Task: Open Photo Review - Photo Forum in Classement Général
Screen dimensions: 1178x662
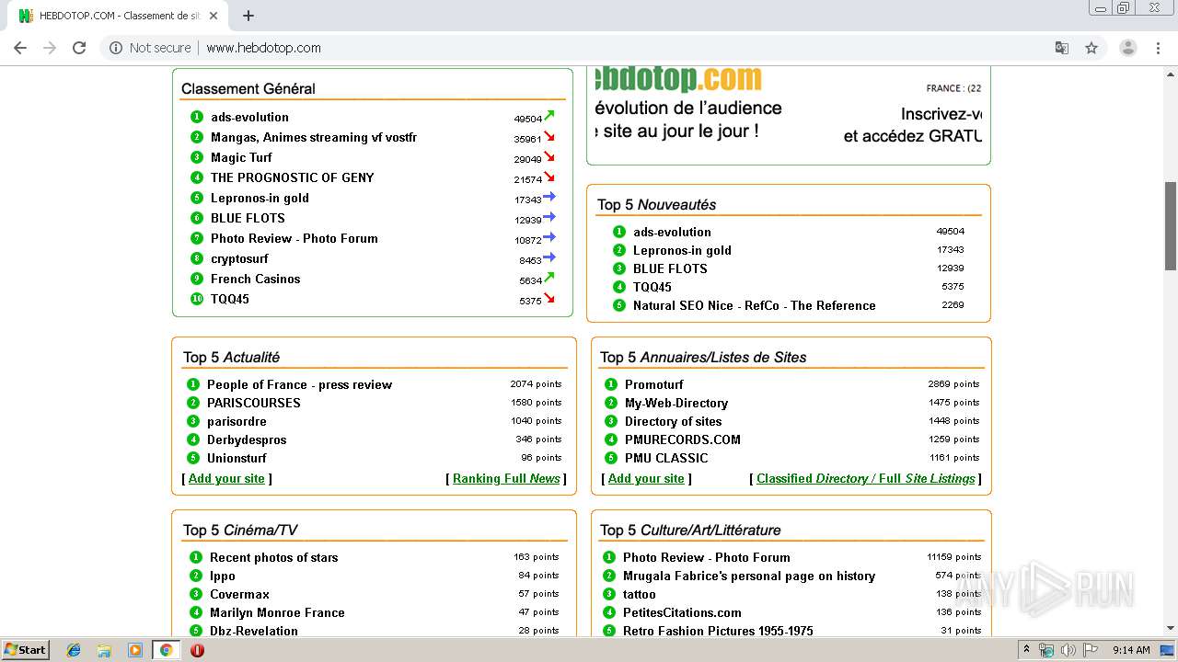Action: tap(294, 238)
